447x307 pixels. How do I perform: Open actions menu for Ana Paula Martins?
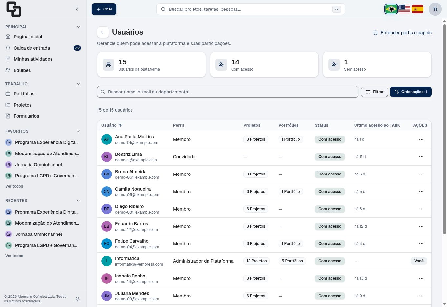click(x=421, y=139)
